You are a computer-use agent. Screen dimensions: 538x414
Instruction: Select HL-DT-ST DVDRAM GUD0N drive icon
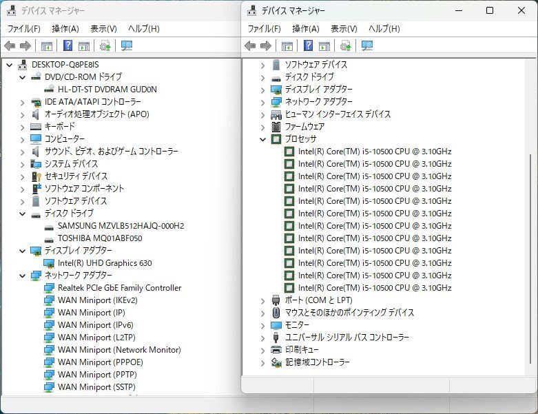click(49, 89)
